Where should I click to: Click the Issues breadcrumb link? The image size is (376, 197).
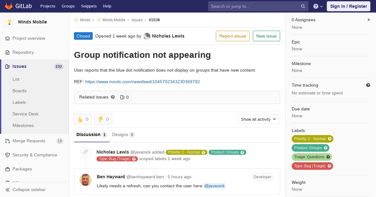[x=137, y=20]
